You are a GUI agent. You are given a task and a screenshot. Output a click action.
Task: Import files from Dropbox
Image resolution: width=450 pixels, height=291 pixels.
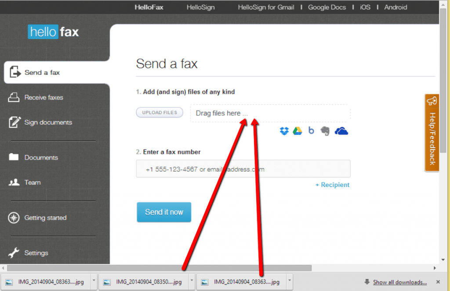pyautogui.click(x=284, y=130)
